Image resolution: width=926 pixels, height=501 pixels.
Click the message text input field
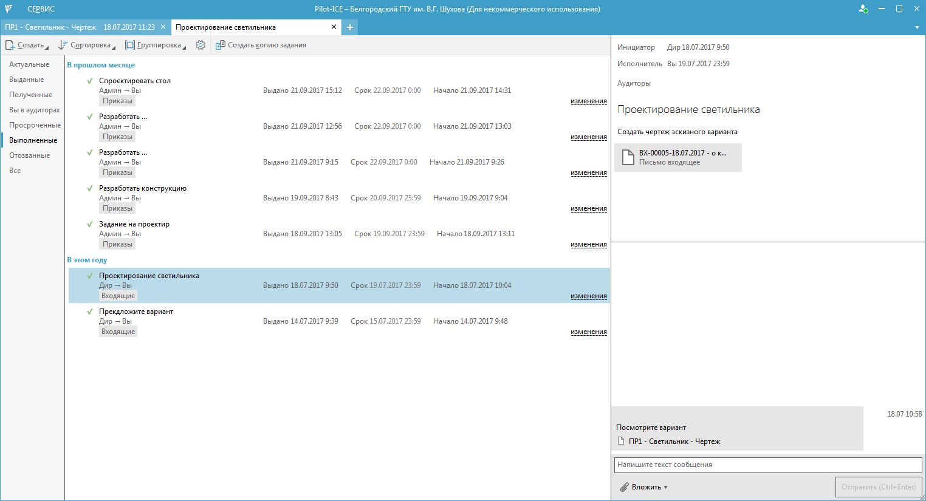point(768,465)
